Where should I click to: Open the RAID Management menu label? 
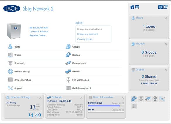click(82, 88)
